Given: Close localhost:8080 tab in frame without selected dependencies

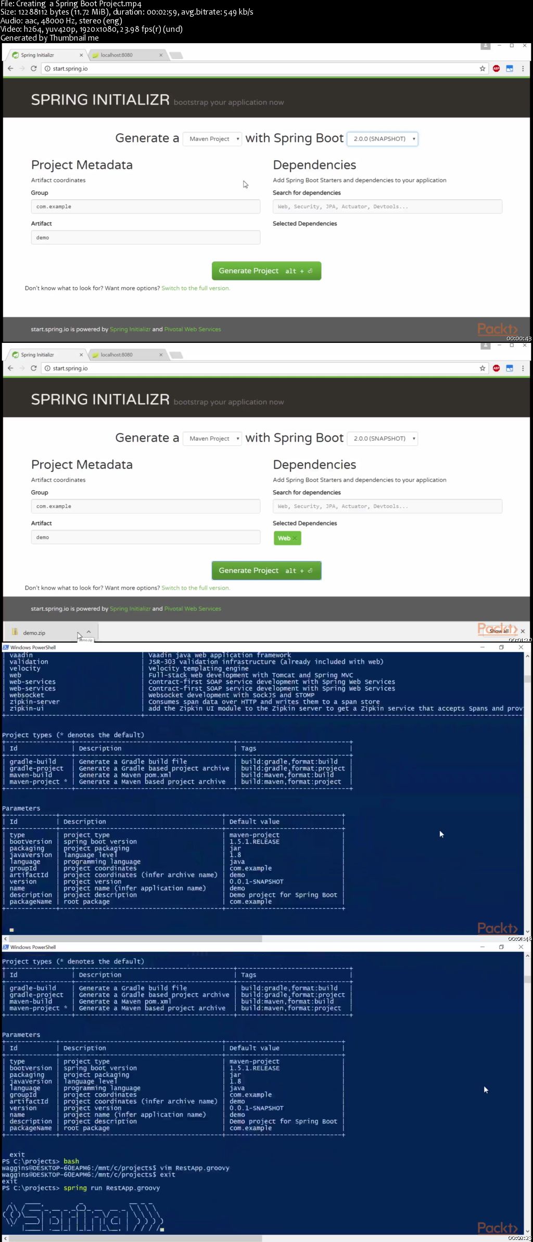Looking at the screenshot, I should 161,55.
